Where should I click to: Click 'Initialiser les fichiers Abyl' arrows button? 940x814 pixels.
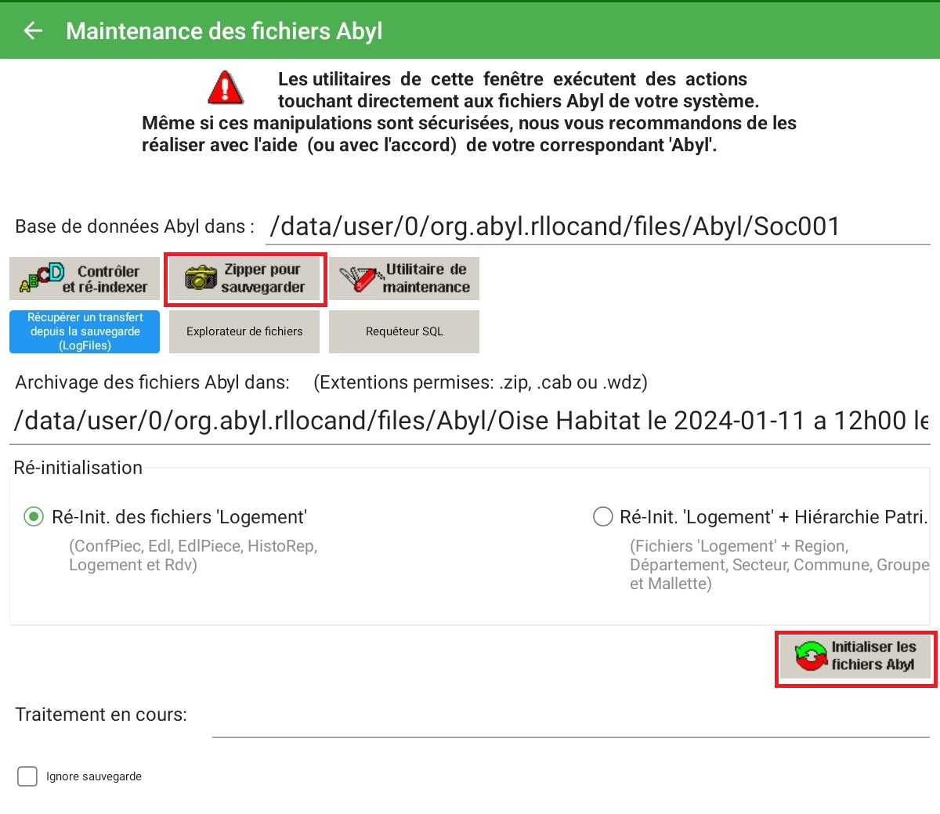pos(855,657)
